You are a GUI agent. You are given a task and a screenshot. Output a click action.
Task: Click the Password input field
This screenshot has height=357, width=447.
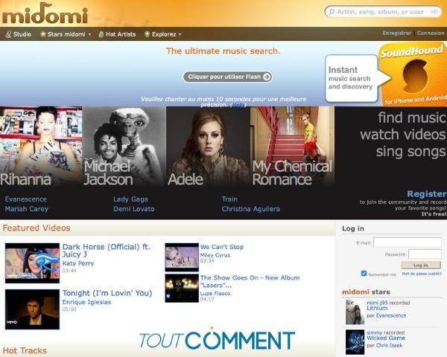coord(425,254)
